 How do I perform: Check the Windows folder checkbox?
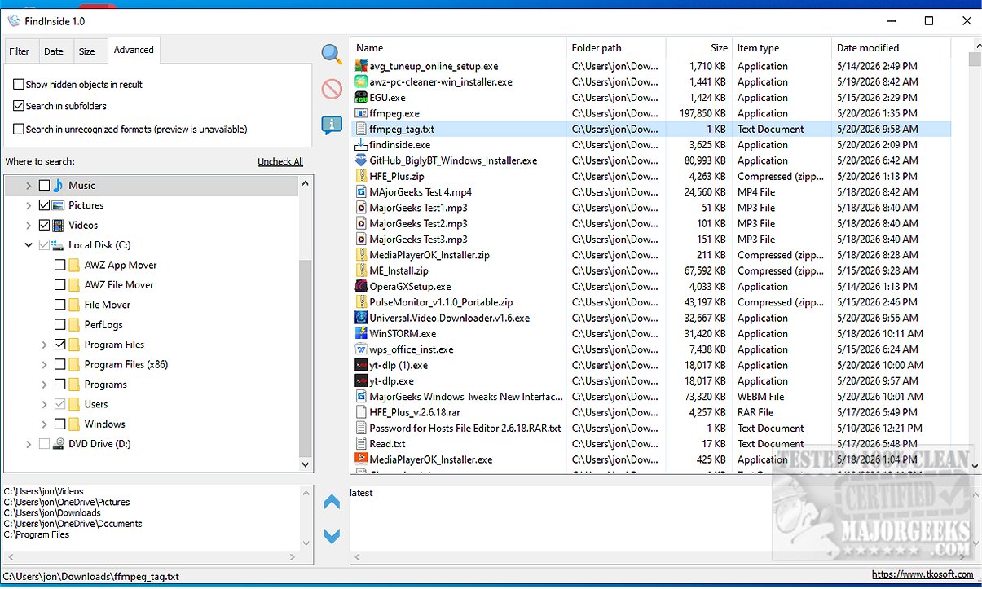point(60,424)
